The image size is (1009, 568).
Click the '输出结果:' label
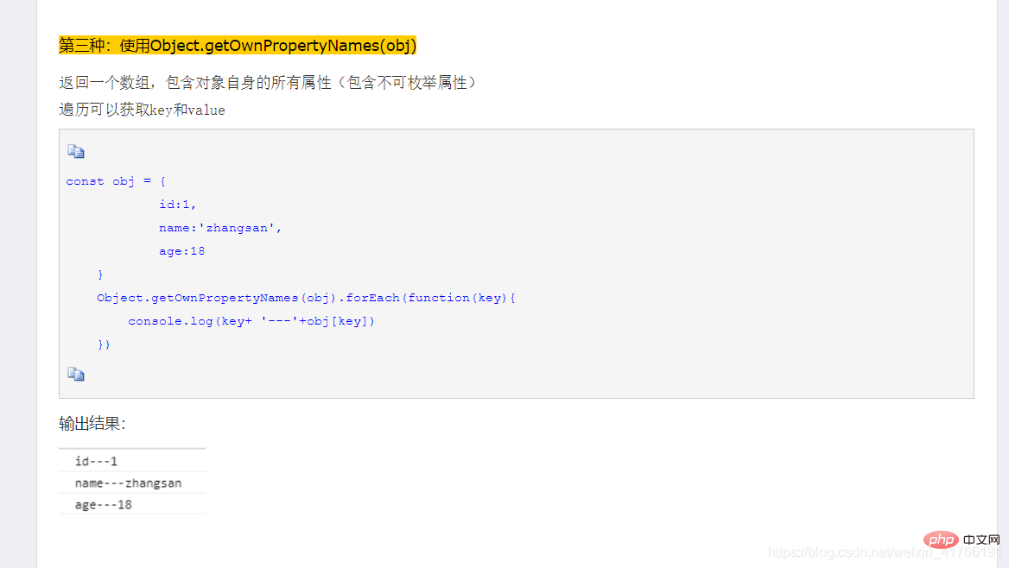pos(92,423)
